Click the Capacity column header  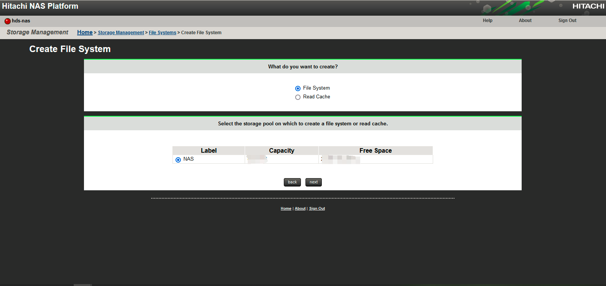coord(282,150)
